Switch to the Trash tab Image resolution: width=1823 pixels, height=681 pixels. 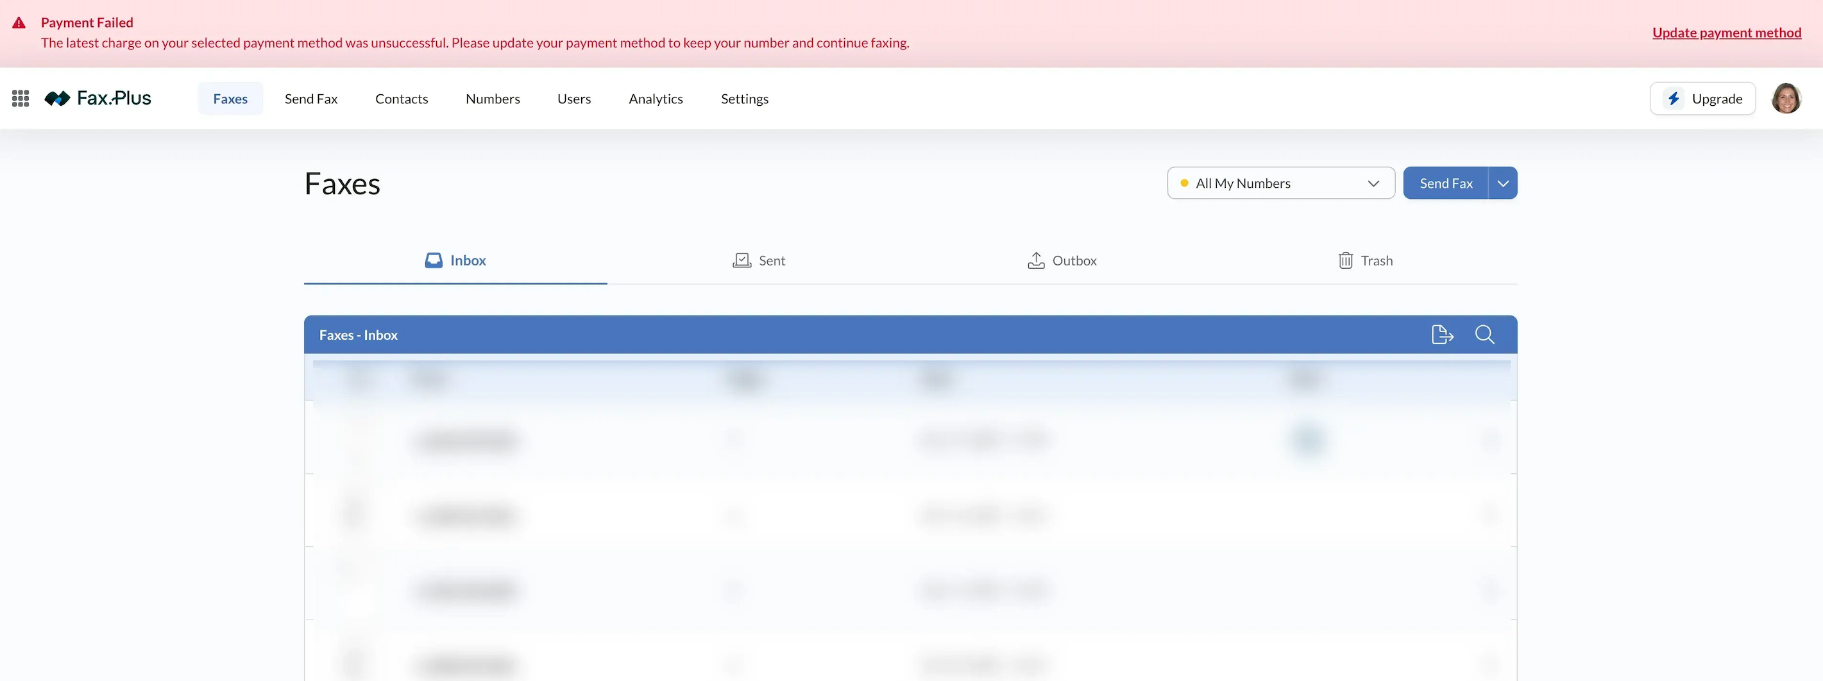[x=1365, y=260]
